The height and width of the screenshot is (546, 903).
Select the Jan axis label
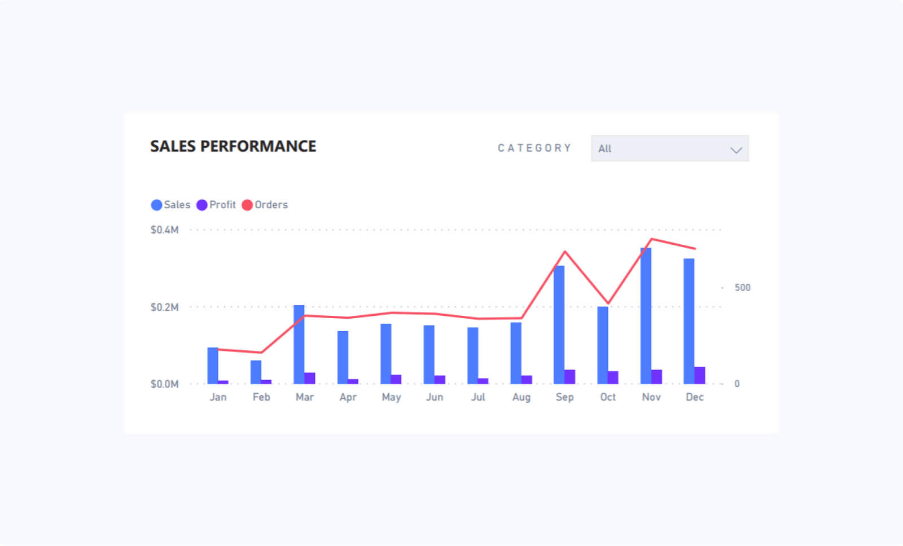click(218, 397)
